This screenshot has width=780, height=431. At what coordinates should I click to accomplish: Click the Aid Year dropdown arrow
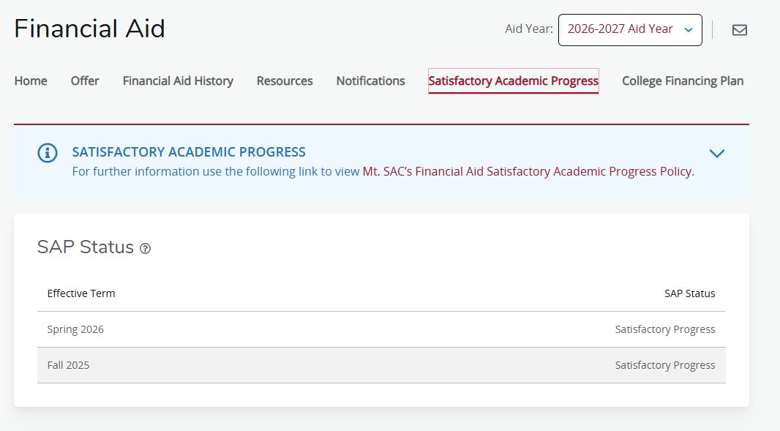coord(689,30)
